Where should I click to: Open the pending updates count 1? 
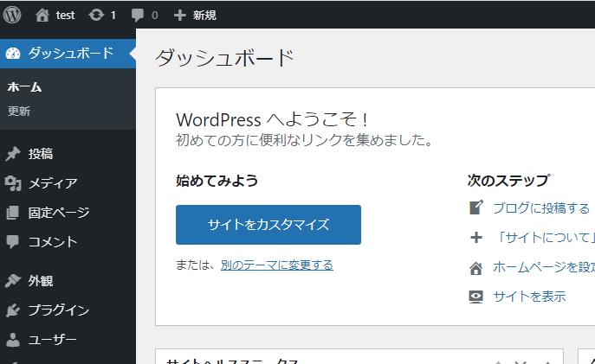pos(113,16)
